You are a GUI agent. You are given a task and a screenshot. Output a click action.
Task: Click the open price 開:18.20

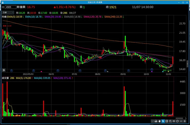(x=21, y=13)
